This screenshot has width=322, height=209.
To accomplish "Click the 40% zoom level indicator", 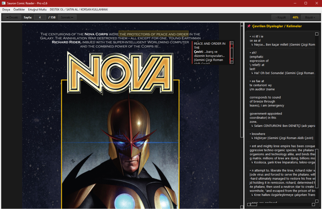I will (295, 17).
